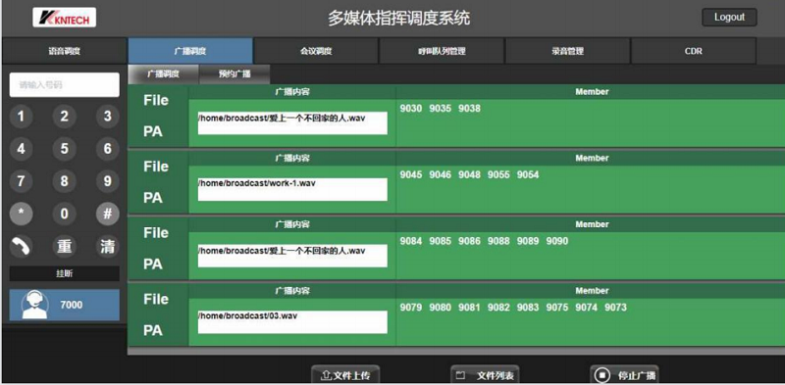
Task: Click the headset operator avatar icon
Action: (34, 305)
